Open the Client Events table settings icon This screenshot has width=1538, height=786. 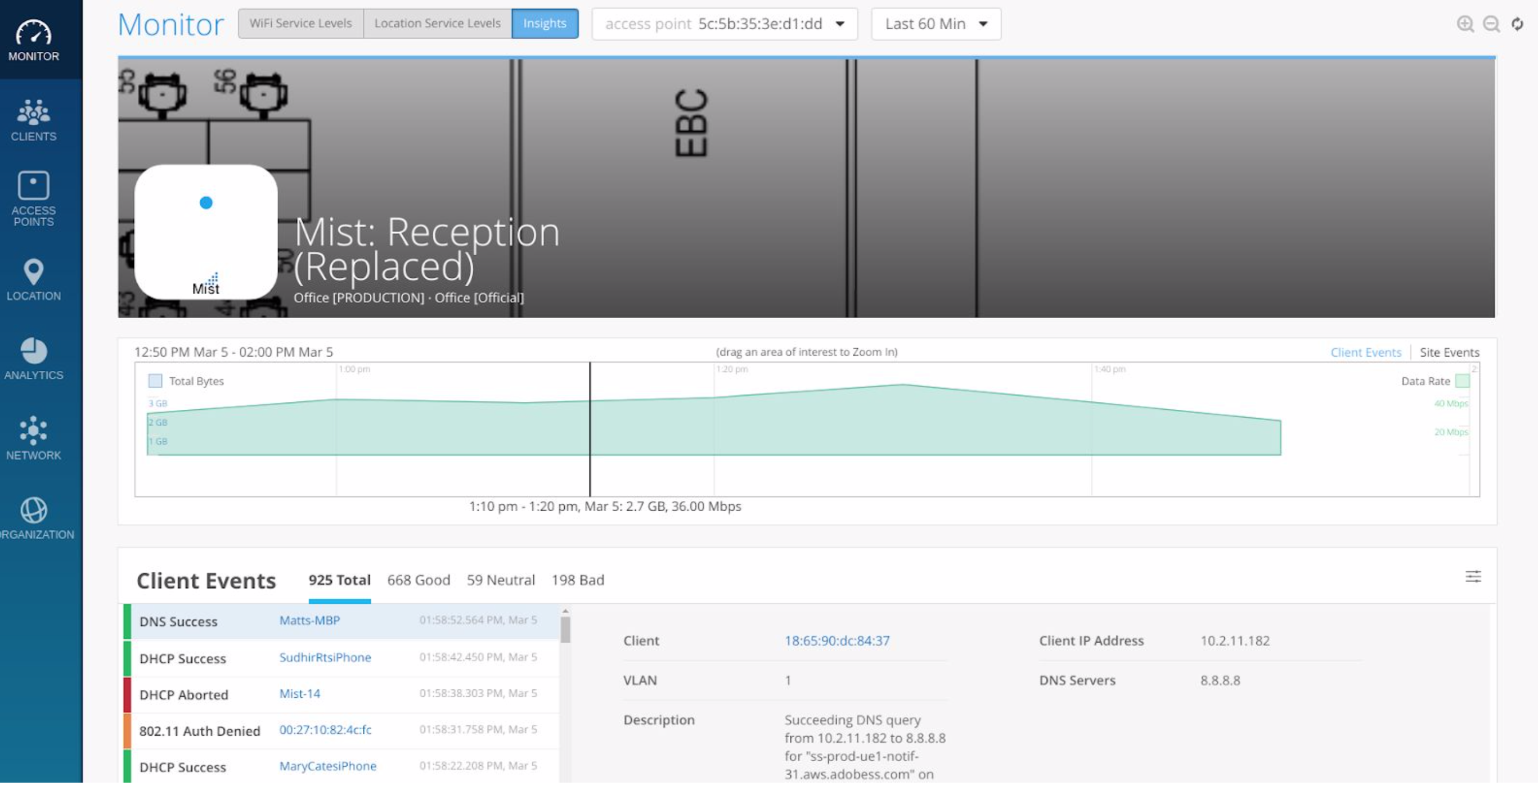tap(1472, 576)
